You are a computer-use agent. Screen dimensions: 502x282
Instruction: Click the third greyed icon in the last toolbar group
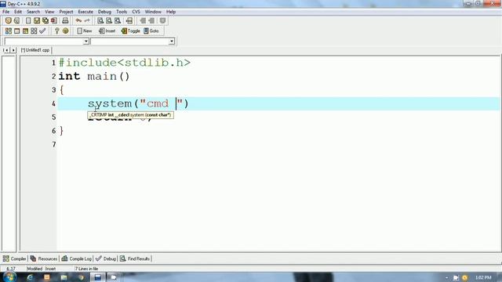162,20
